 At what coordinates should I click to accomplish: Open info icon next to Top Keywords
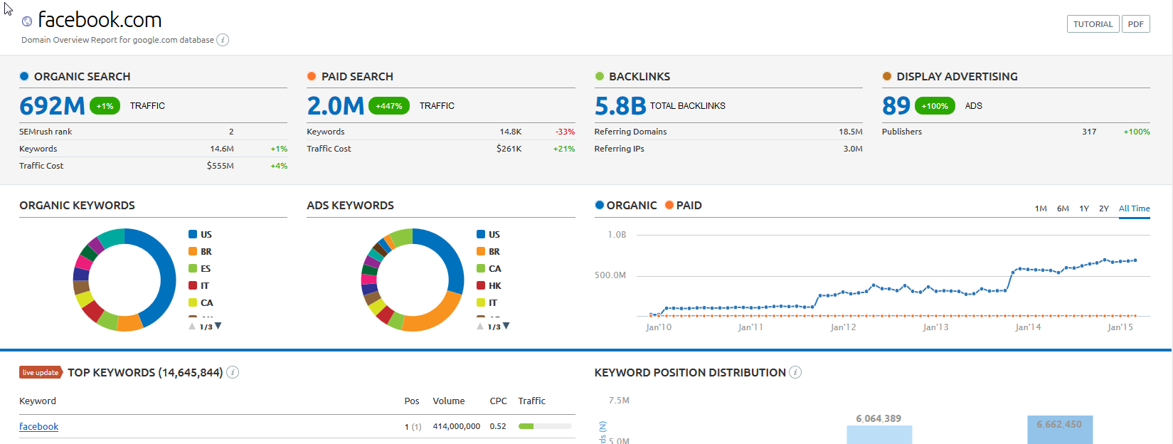(233, 372)
